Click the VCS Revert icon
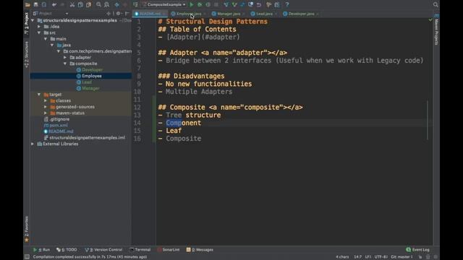 coord(259,5)
